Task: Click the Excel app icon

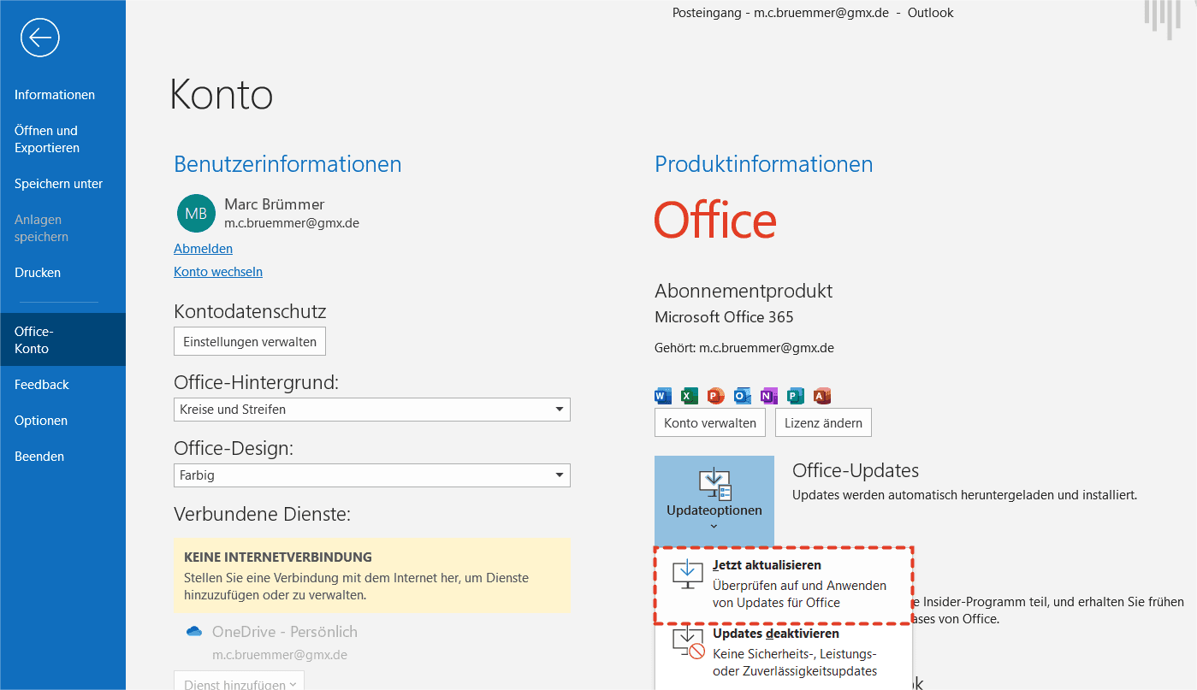Action: (690, 396)
